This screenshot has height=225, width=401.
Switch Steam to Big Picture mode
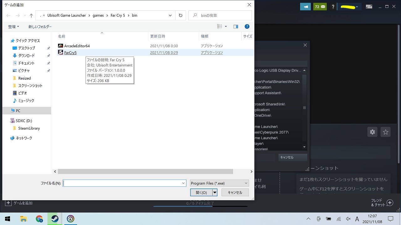pos(369,7)
